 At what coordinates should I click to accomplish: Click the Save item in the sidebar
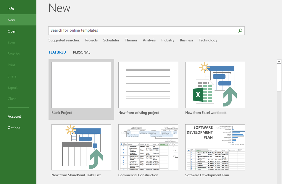[x=18, y=42]
